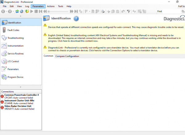The image size is (185, 135).
Task: Click the flag marker toolbar icon
Action: pos(86,11)
